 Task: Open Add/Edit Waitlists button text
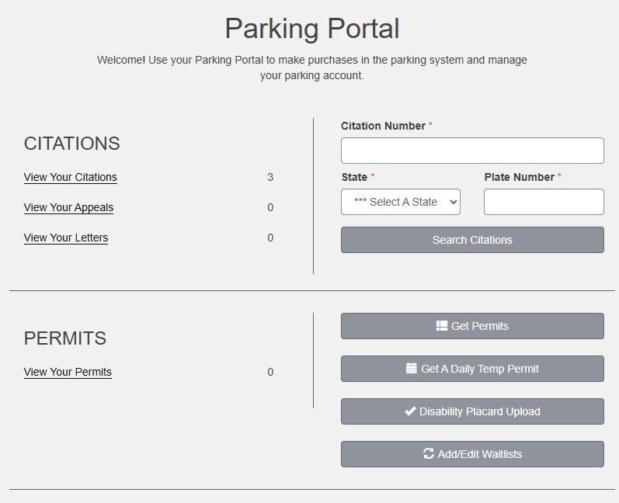[479, 454]
